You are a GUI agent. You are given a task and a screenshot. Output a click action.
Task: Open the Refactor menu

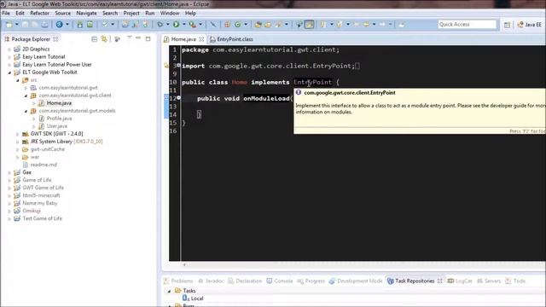40,14
